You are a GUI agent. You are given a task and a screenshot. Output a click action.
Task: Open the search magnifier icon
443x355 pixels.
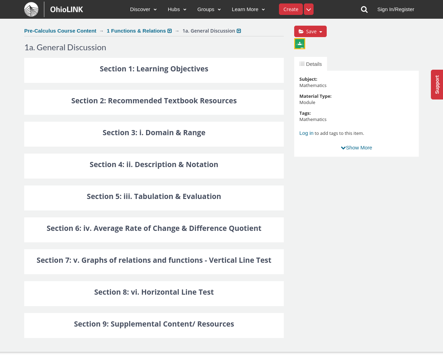[x=364, y=9]
